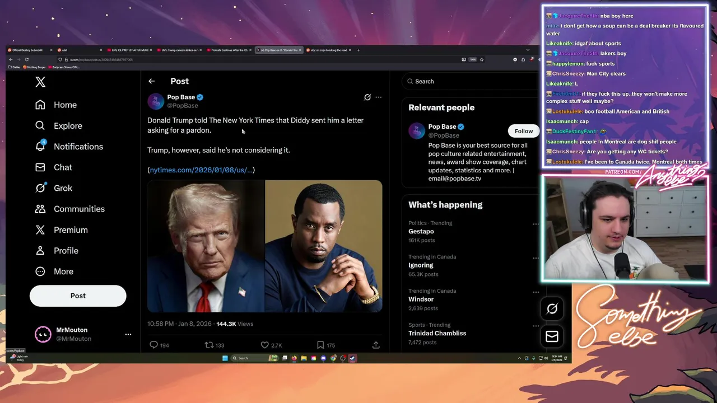
Task: Switch to xQc on cops blocking tab
Action: (x=328, y=50)
